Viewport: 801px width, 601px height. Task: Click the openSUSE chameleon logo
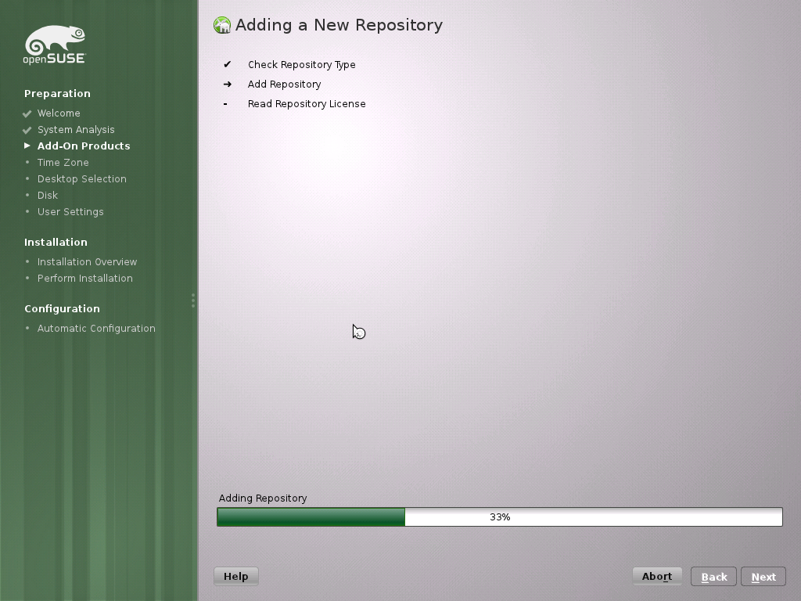pyautogui.click(x=55, y=45)
